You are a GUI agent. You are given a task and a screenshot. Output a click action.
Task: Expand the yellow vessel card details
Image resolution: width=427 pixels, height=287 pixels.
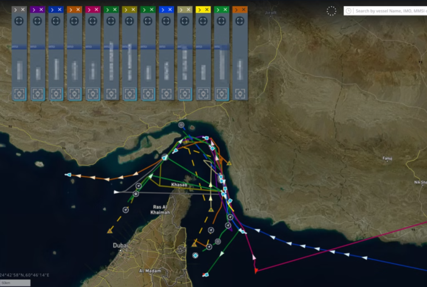click(x=200, y=8)
